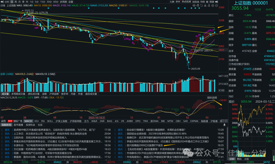Click 加自选 add to watchlist
Viewport: 275px width, 164px height.
click(196, 2)
